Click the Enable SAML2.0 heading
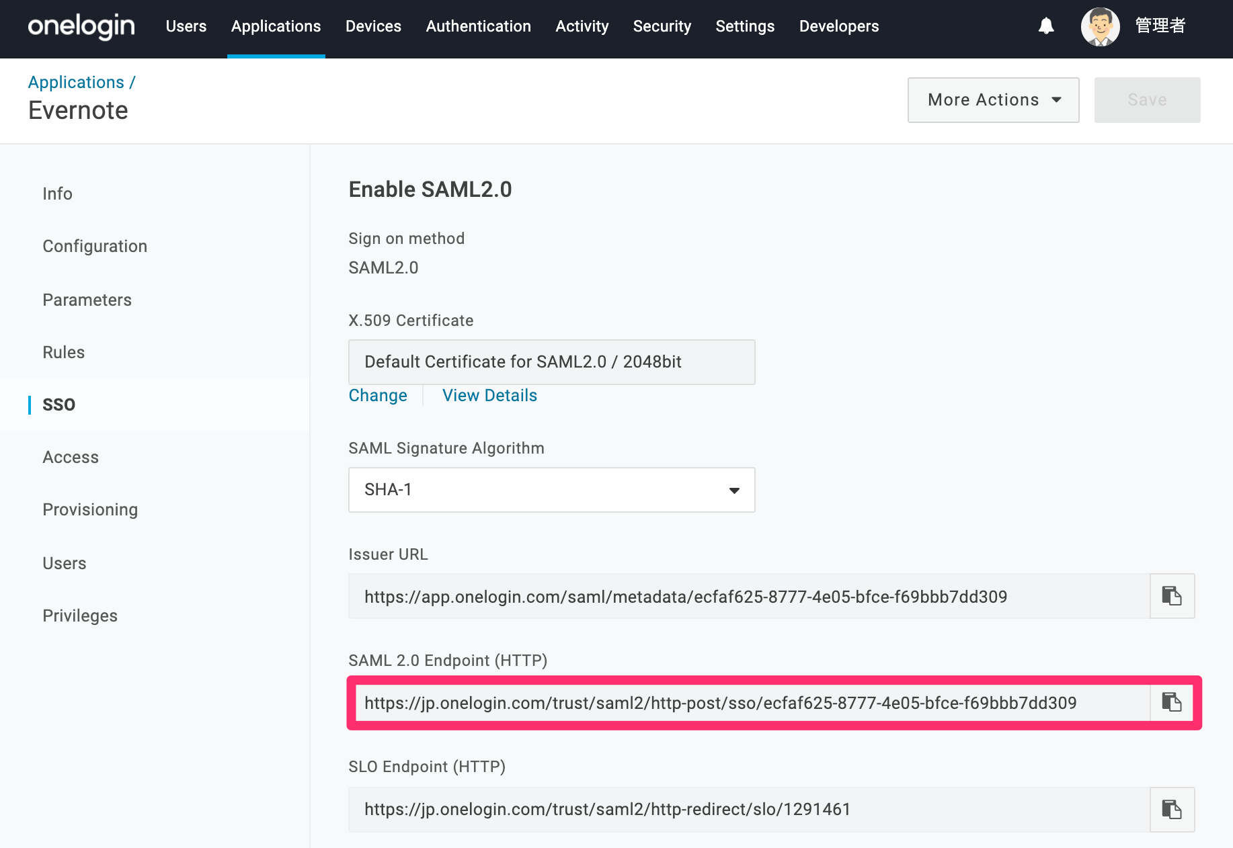 pyautogui.click(x=430, y=189)
